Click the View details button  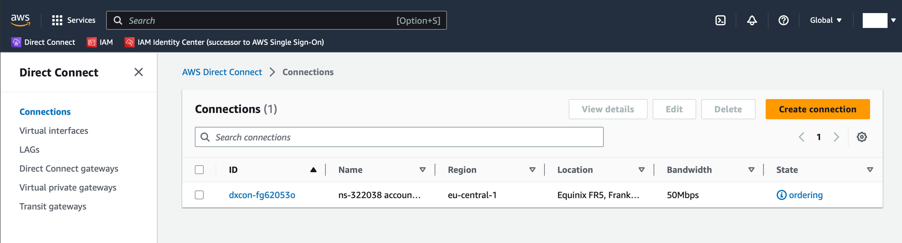pos(608,109)
